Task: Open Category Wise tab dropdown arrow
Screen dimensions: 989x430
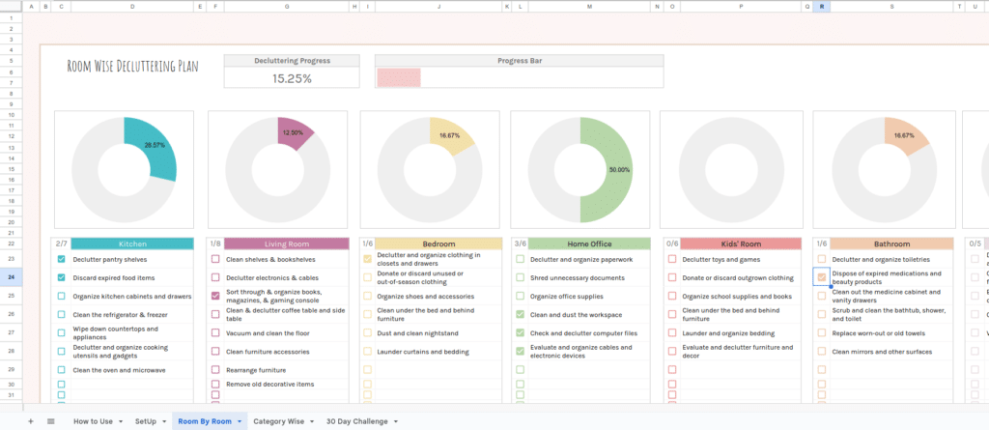Action: (312, 422)
